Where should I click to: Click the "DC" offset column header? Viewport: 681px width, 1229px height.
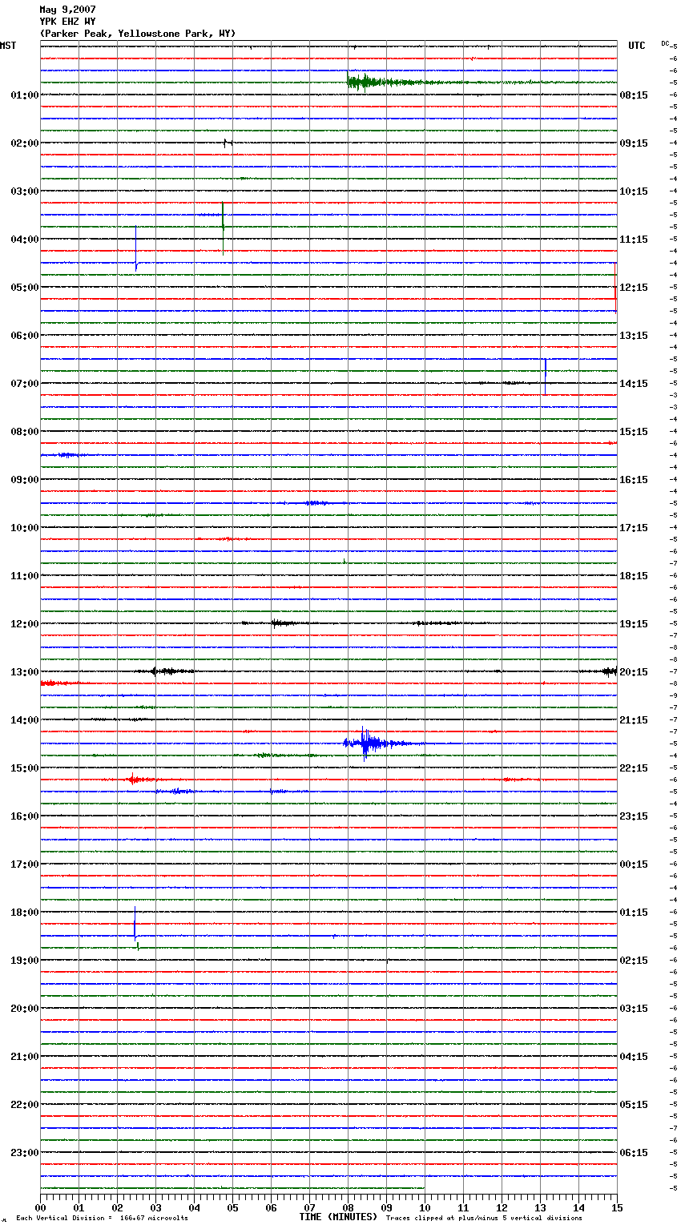click(x=665, y=43)
